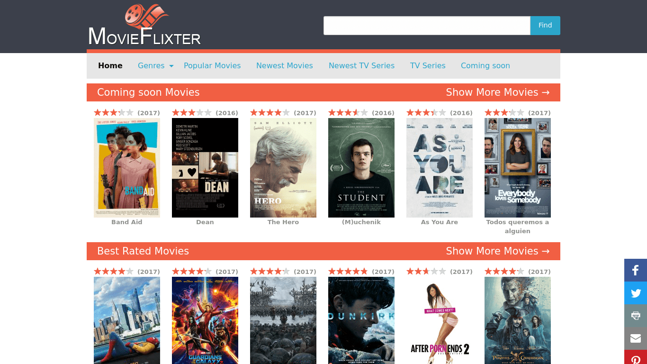
Task: Click star rating above As You Are
Action: tap(426, 113)
